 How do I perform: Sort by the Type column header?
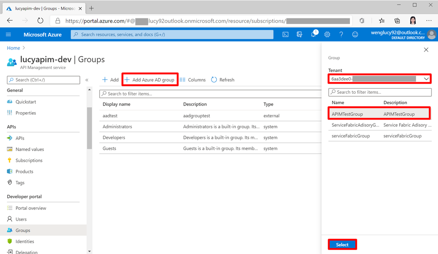click(x=269, y=104)
